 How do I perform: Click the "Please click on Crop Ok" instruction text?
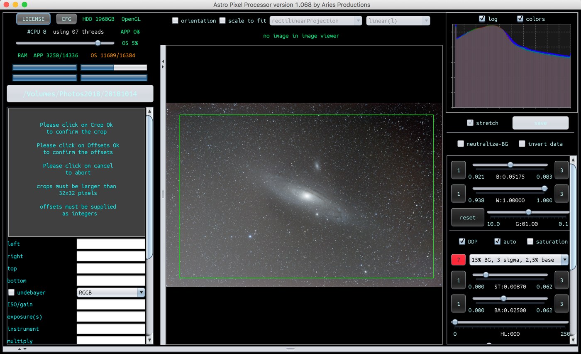tap(76, 125)
